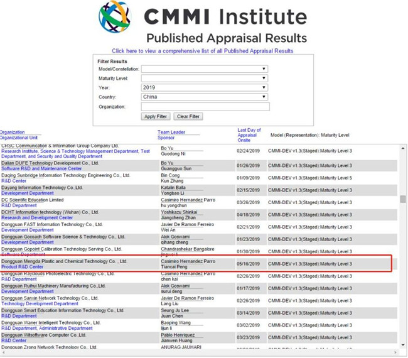Open Dongguan Gocoach Development Department link
The height and width of the screenshot is (358, 408).
(28, 242)
